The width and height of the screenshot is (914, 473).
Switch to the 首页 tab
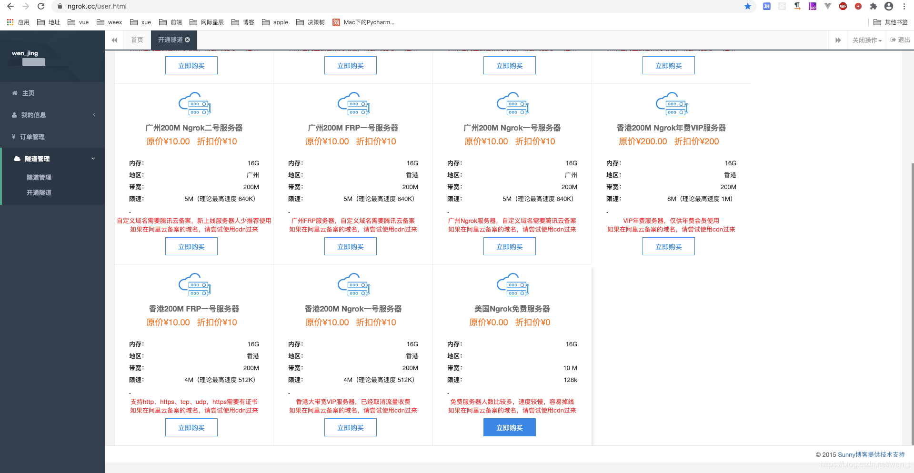pyautogui.click(x=137, y=40)
